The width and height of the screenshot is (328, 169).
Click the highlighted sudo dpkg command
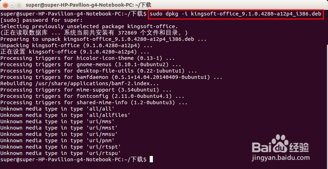(235, 14)
